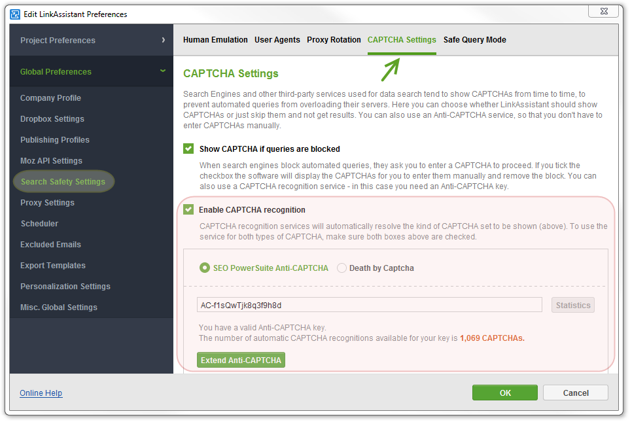The image size is (630, 422).
Task: Click 'You have a valid Anti-CAPTCHA key' text
Action: [262, 328]
